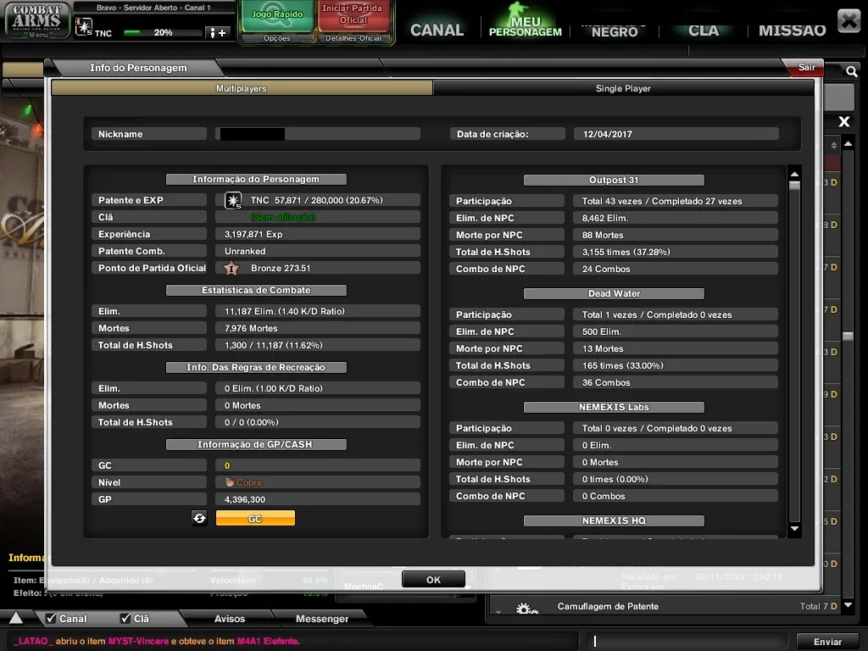Click the Estatísticas de Combate header
The width and height of the screenshot is (868, 651).
pyautogui.click(x=256, y=290)
